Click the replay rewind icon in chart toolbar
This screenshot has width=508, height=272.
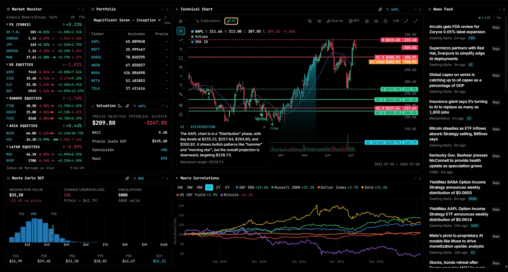[319, 21]
